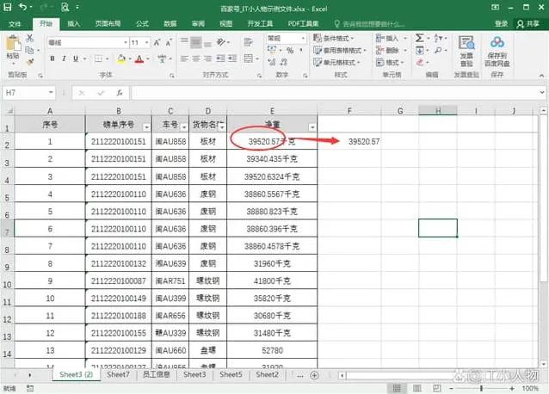The height and width of the screenshot is (394, 549).
Task: Switch to the Data tab
Action: pos(170,24)
